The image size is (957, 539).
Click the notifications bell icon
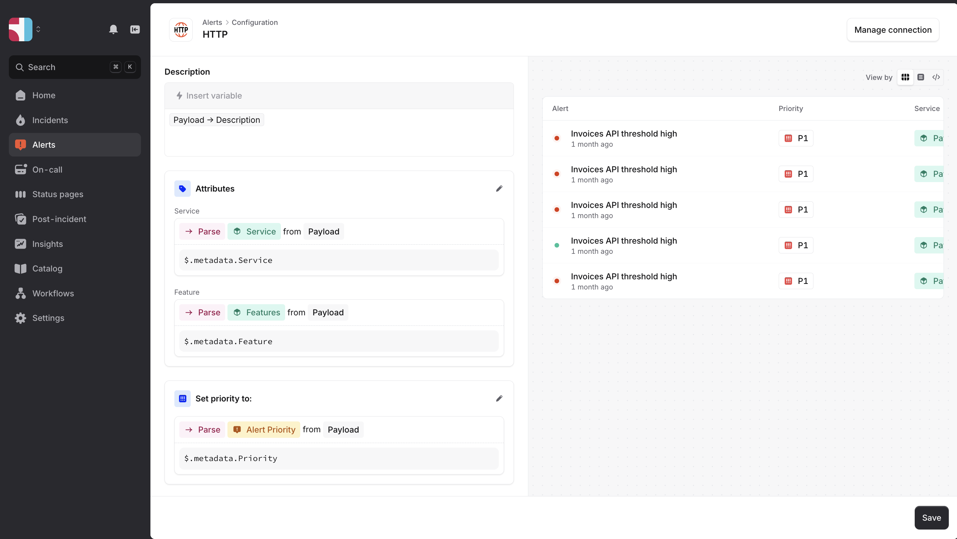[113, 29]
